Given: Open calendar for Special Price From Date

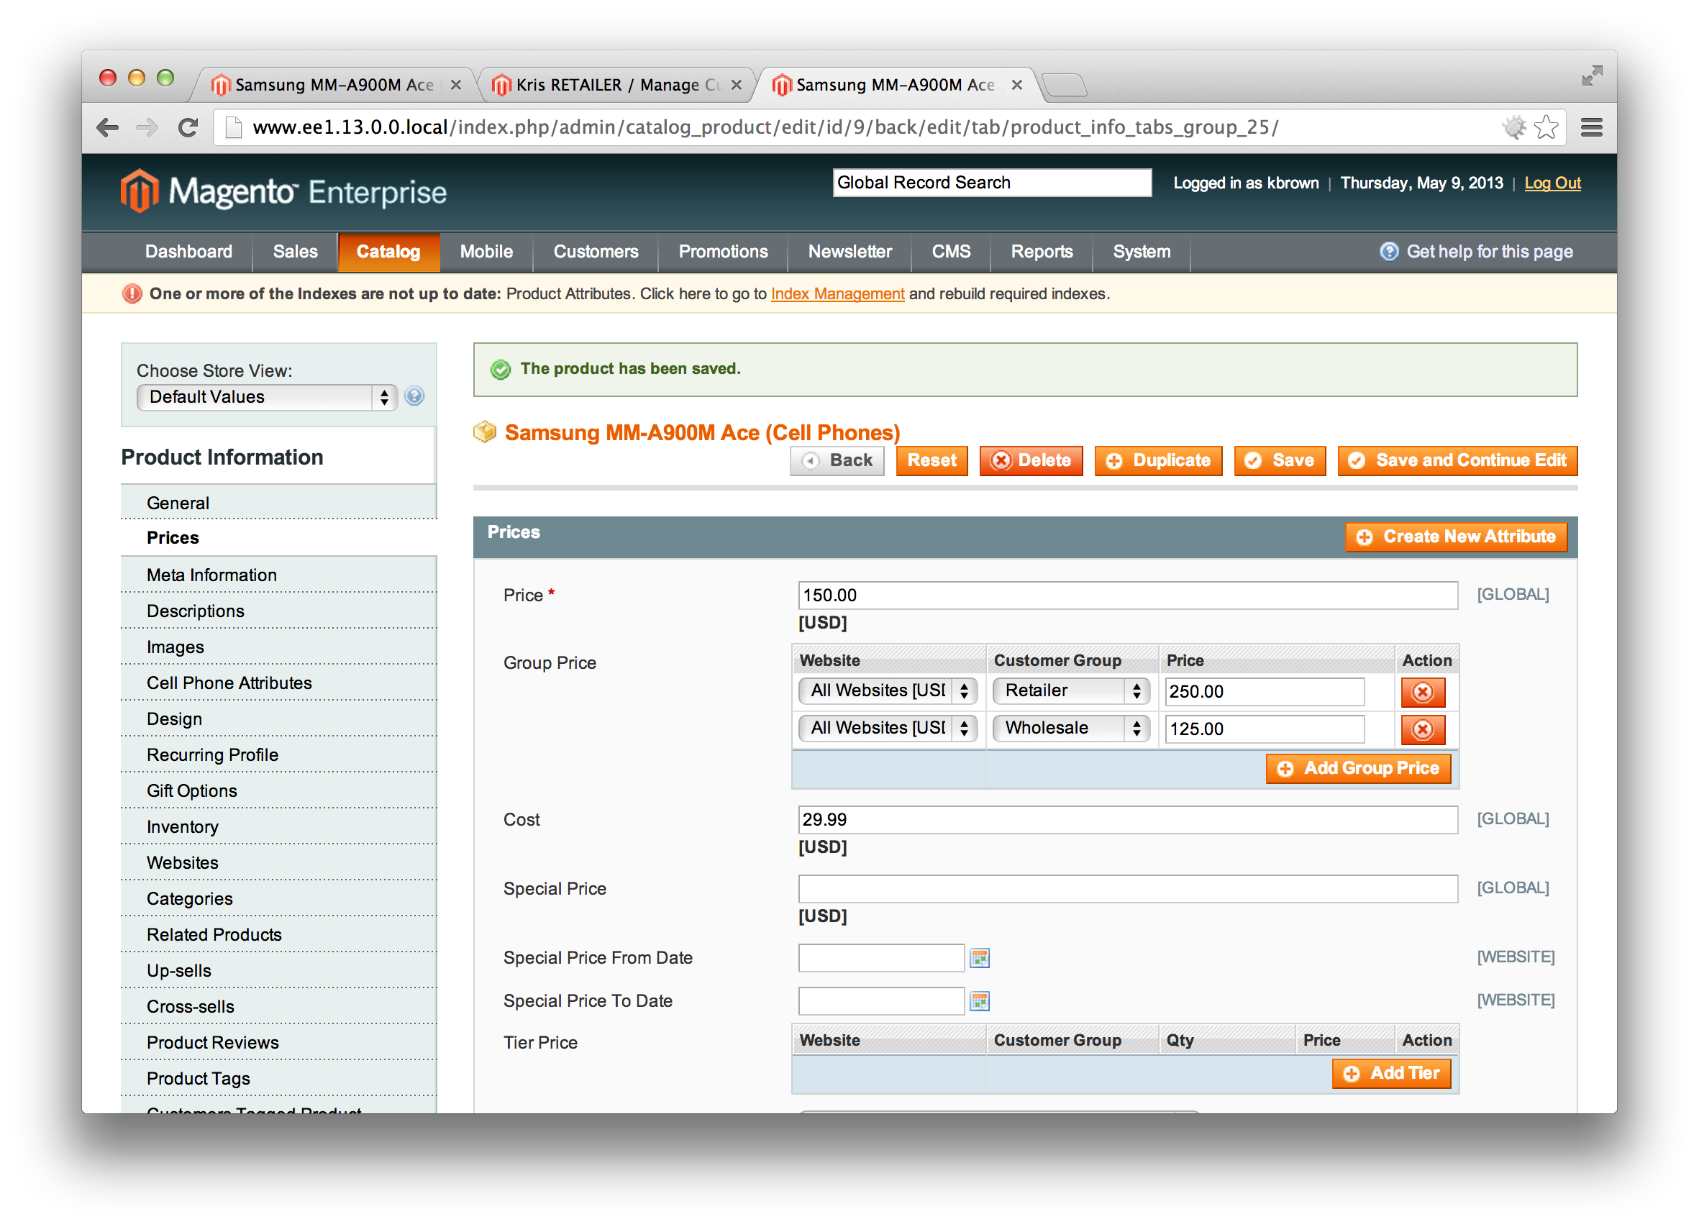Looking at the screenshot, I should point(979,958).
